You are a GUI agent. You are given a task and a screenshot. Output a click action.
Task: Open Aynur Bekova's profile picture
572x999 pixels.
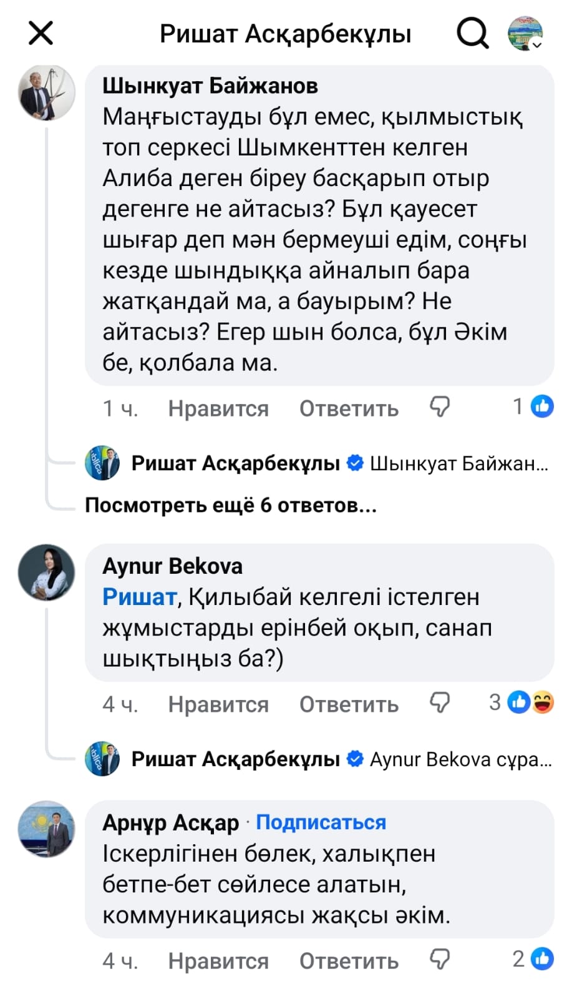click(x=47, y=573)
